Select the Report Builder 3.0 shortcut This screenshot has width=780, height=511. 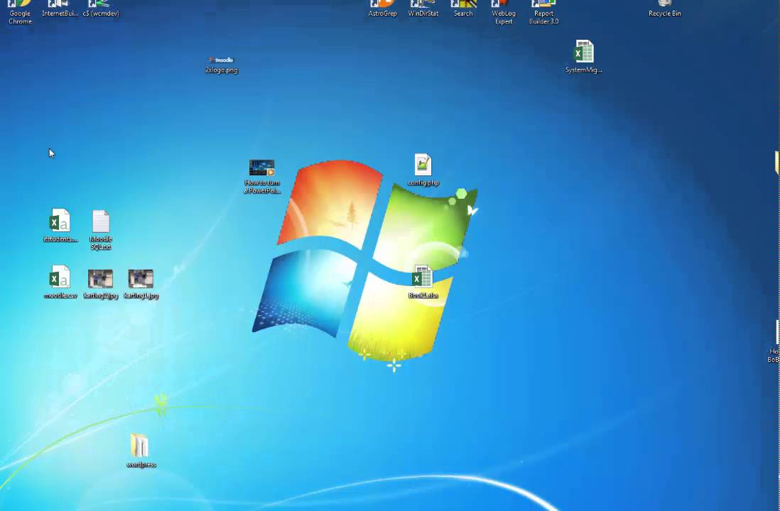(x=543, y=12)
